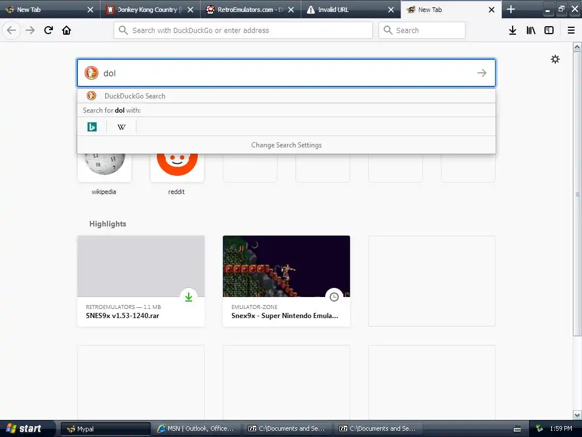Toggle the sidebar view

(x=549, y=30)
